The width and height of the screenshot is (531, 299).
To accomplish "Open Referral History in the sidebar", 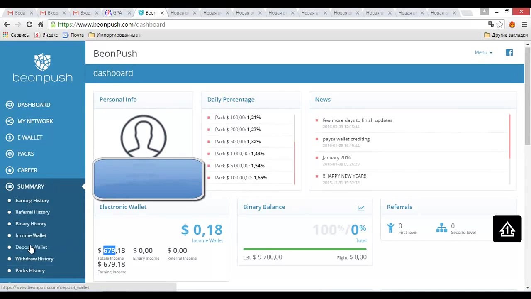I will (32, 212).
